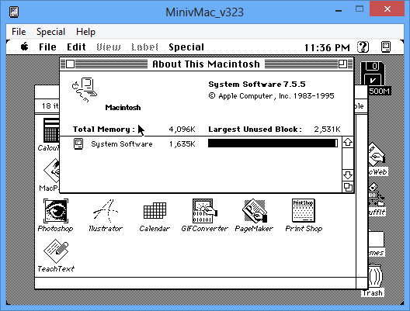Click the '4,096K' total memory value

pos(182,130)
